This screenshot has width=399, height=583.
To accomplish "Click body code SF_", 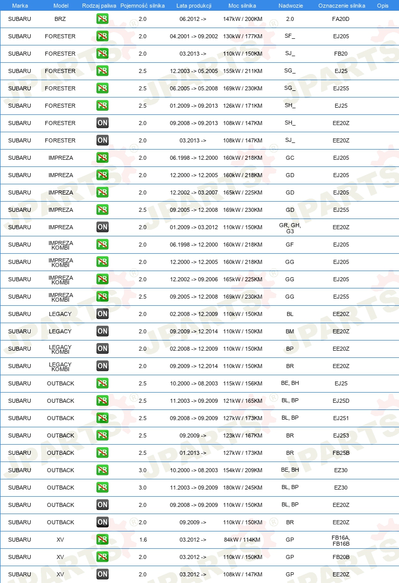I will [x=290, y=36].
